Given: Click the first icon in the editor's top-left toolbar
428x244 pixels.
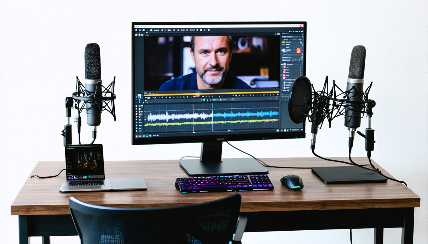Looking at the screenshot, I should pyautogui.click(x=136, y=30).
